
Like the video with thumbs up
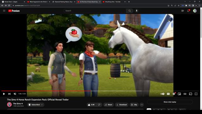(91, 105)
